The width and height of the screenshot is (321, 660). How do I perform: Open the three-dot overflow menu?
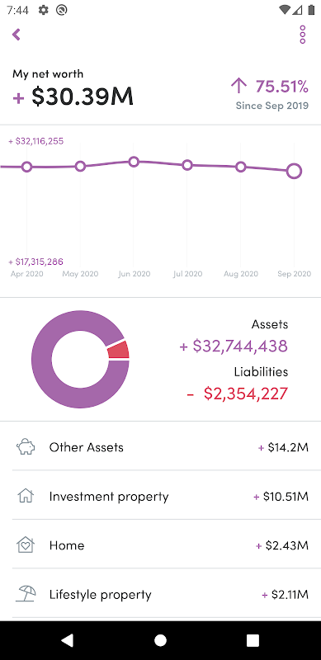303,35
